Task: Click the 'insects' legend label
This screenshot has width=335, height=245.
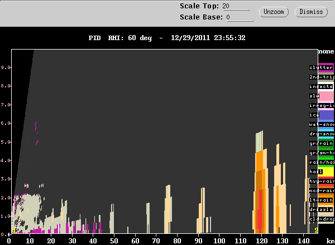Action: (321, 86)
